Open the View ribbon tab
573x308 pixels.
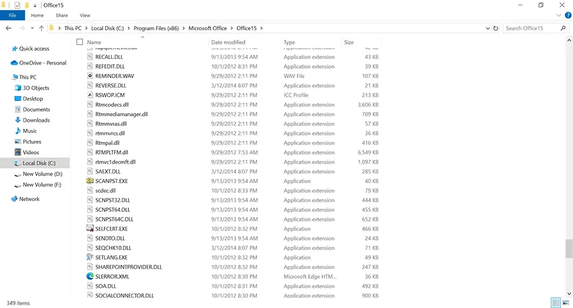click(85, 15)
